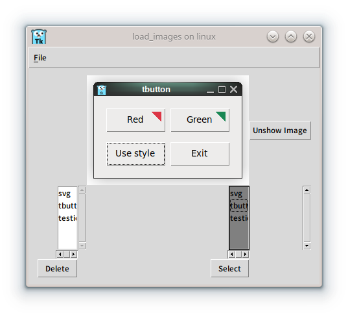Click far-right scrollbar up arrow

(x=307, y=190)
